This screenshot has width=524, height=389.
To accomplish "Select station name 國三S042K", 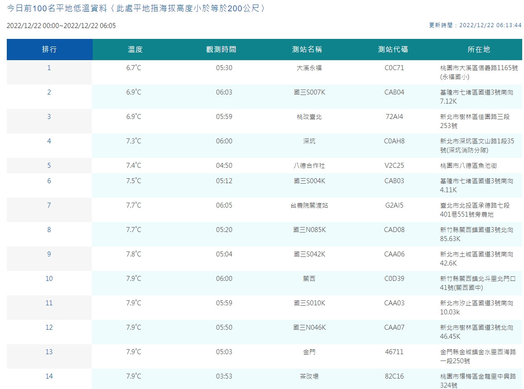I will pyautogui.click(x=309, y=254).
